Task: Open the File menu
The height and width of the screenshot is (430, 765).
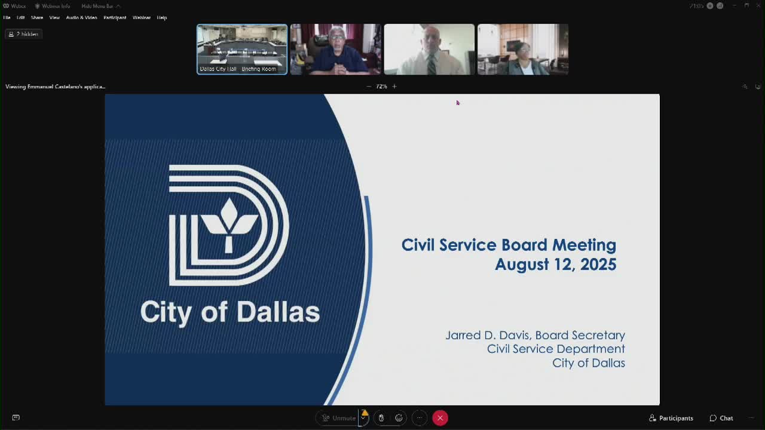Action: [x=7, y=17]
